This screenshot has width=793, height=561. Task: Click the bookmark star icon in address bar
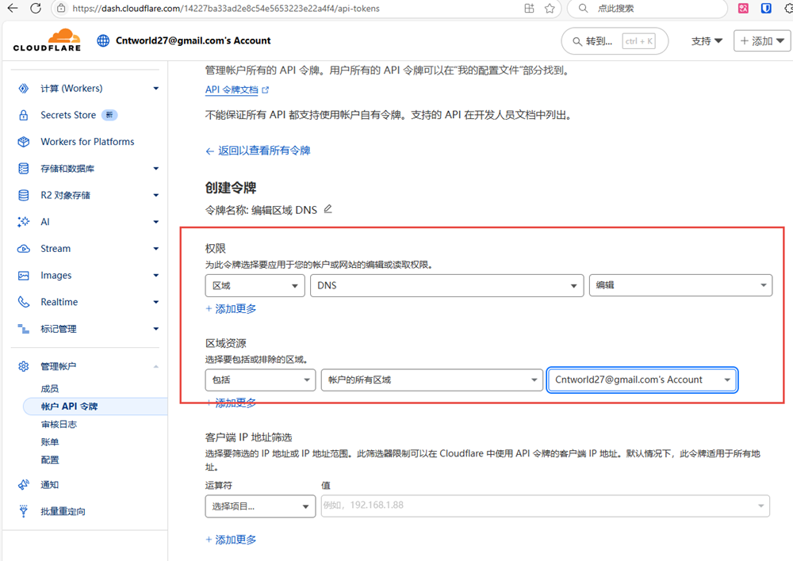550,8
